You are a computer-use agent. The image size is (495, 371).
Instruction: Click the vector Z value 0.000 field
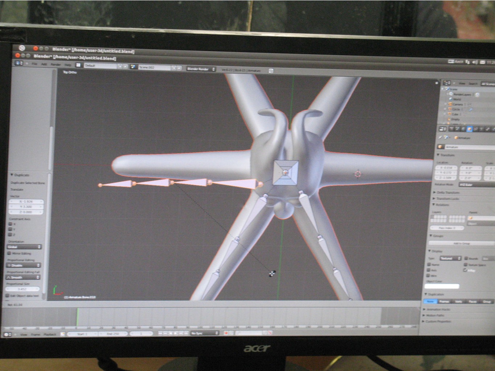26,212
